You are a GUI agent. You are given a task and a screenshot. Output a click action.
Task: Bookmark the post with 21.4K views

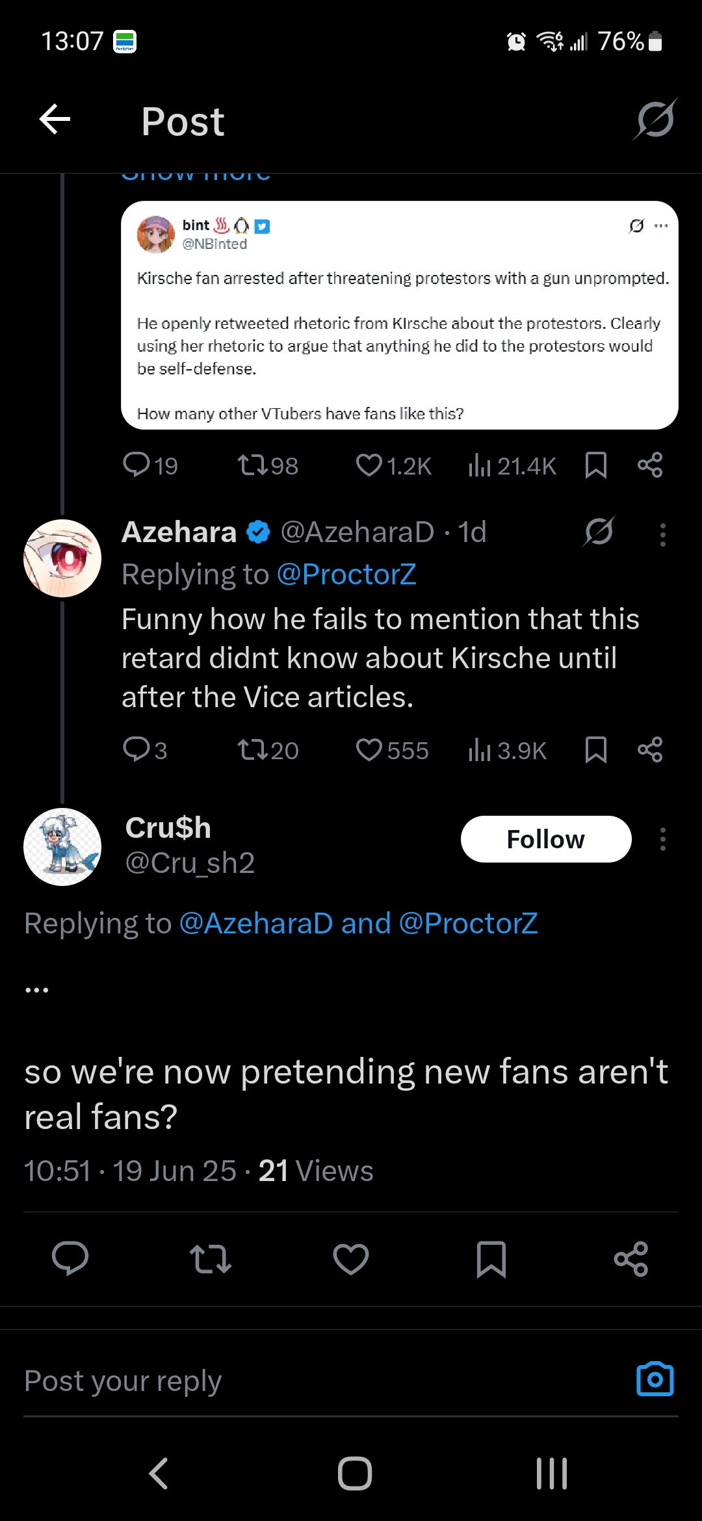tap(595, 465)
